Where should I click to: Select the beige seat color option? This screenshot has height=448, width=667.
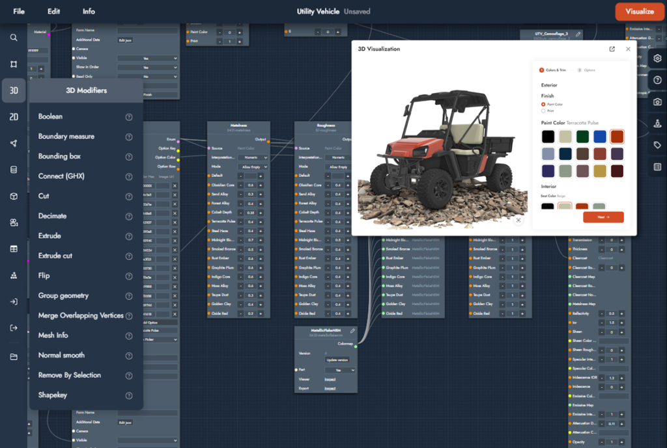pos(565,207)
